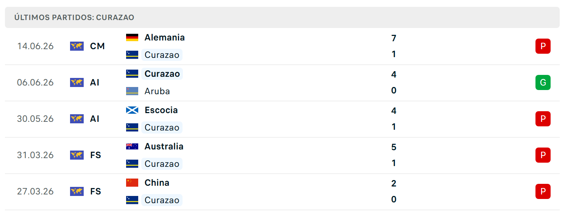This screenshot has width=565, height=216.
Task: Click the red P badge for Alemania match
Action: pos(543,46)
